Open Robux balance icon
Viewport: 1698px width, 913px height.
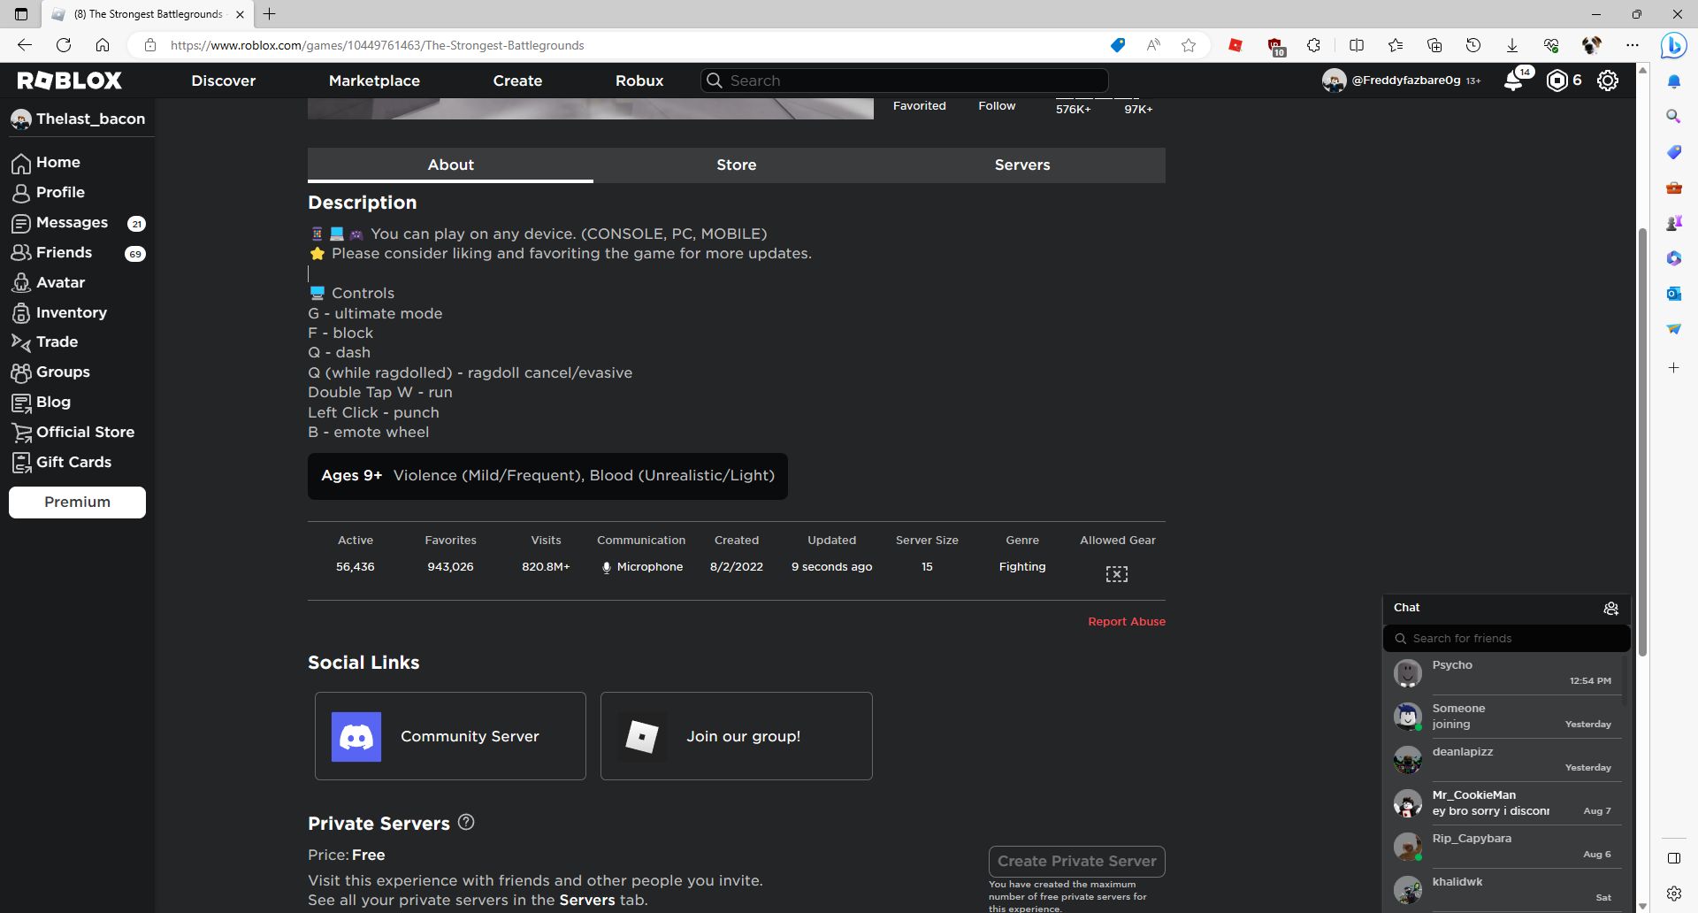pos(1556,81)
